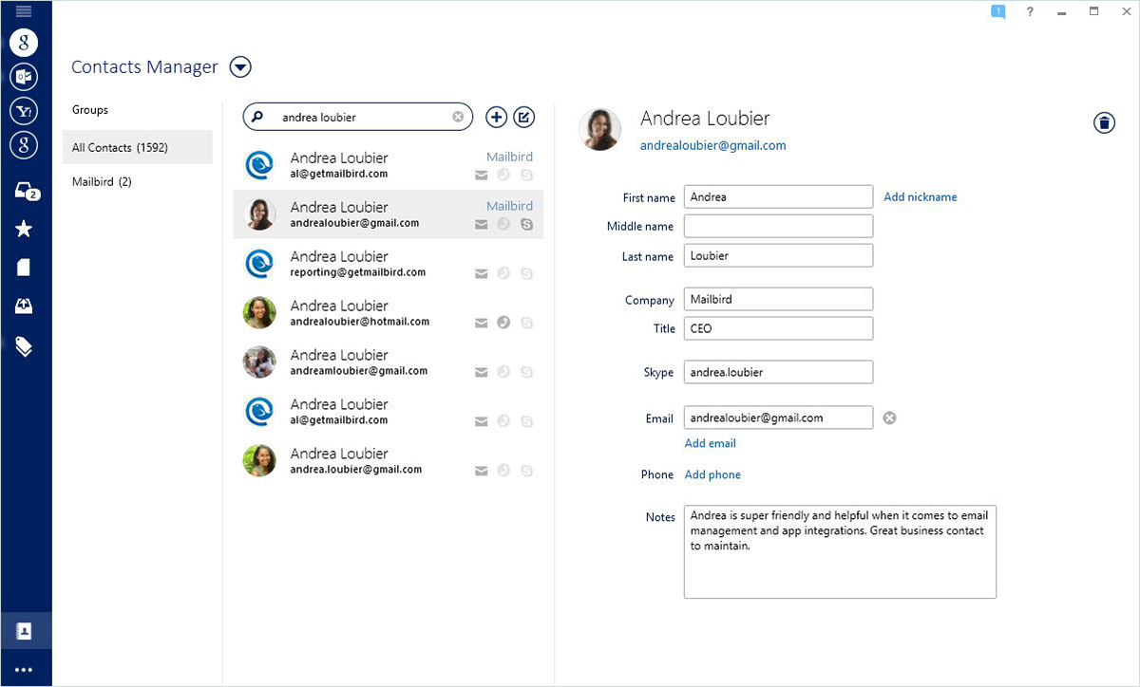This screenshot has width=1140, height=687.
Task: Click the empty Middle name field
Action: click(x=778, y=226)
